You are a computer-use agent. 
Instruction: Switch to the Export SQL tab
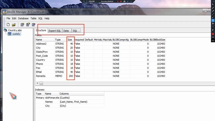[x=55, y=31]
